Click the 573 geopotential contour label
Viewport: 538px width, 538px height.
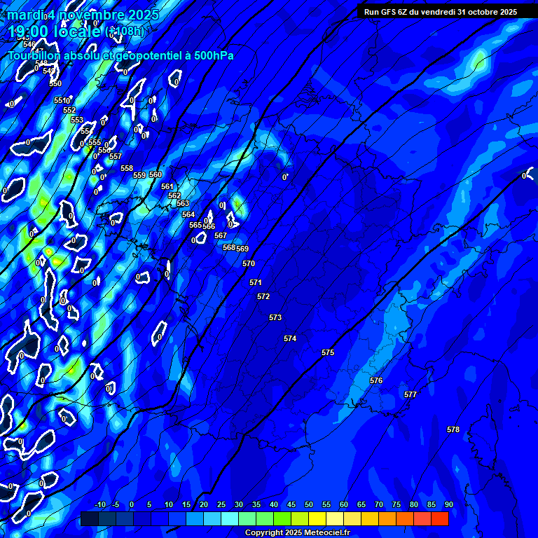click(x=275, y=318)
